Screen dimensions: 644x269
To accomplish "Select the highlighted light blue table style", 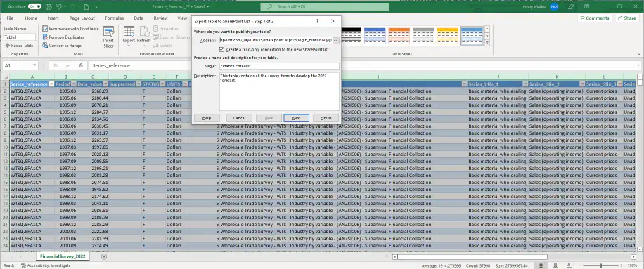I will [472, 36].
